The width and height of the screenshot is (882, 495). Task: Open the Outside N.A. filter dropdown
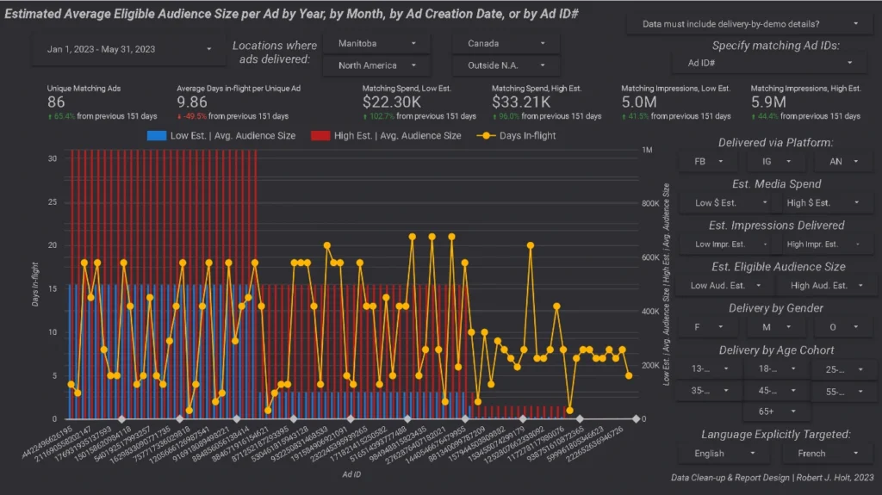click(x=505, y=65)
